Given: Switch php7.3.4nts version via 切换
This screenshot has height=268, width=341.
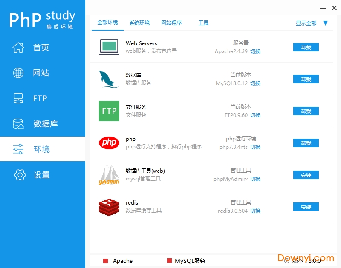Looking at the screenshot, I should click(255, 147).
